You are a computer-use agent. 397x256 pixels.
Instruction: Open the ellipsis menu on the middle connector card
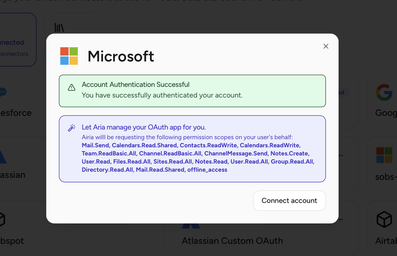click(x=341, y=155)
